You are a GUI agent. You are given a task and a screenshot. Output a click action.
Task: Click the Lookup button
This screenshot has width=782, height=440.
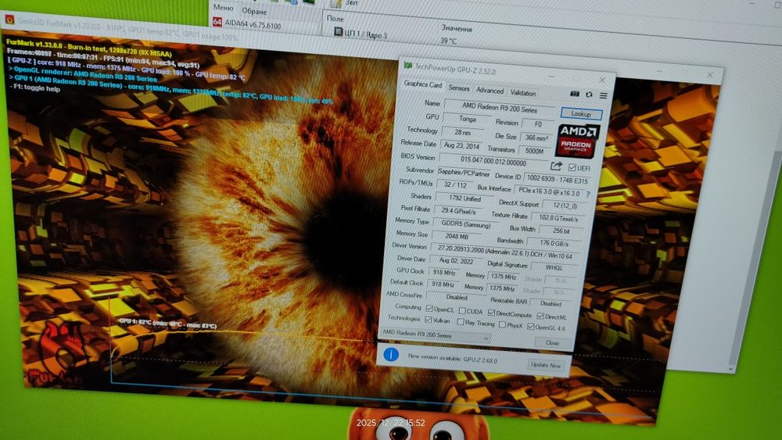[581, 113]
